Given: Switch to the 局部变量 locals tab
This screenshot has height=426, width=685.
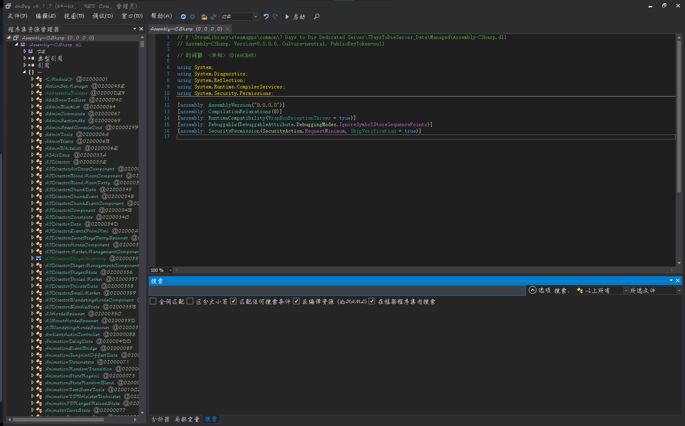Looking at the screenshot, I should (x=187, y=419).
